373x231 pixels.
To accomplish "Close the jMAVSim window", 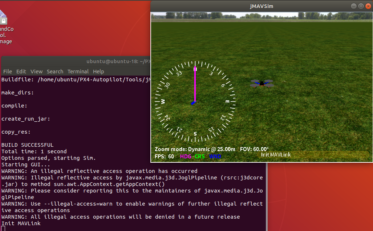I will [x=368, y=6].
